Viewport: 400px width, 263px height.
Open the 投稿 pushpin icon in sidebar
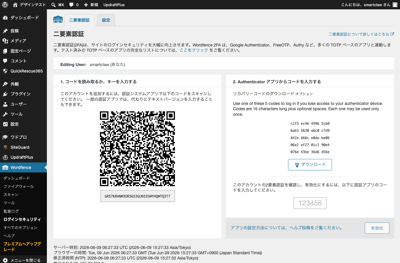pyautogui.click(x=5, y=31)
